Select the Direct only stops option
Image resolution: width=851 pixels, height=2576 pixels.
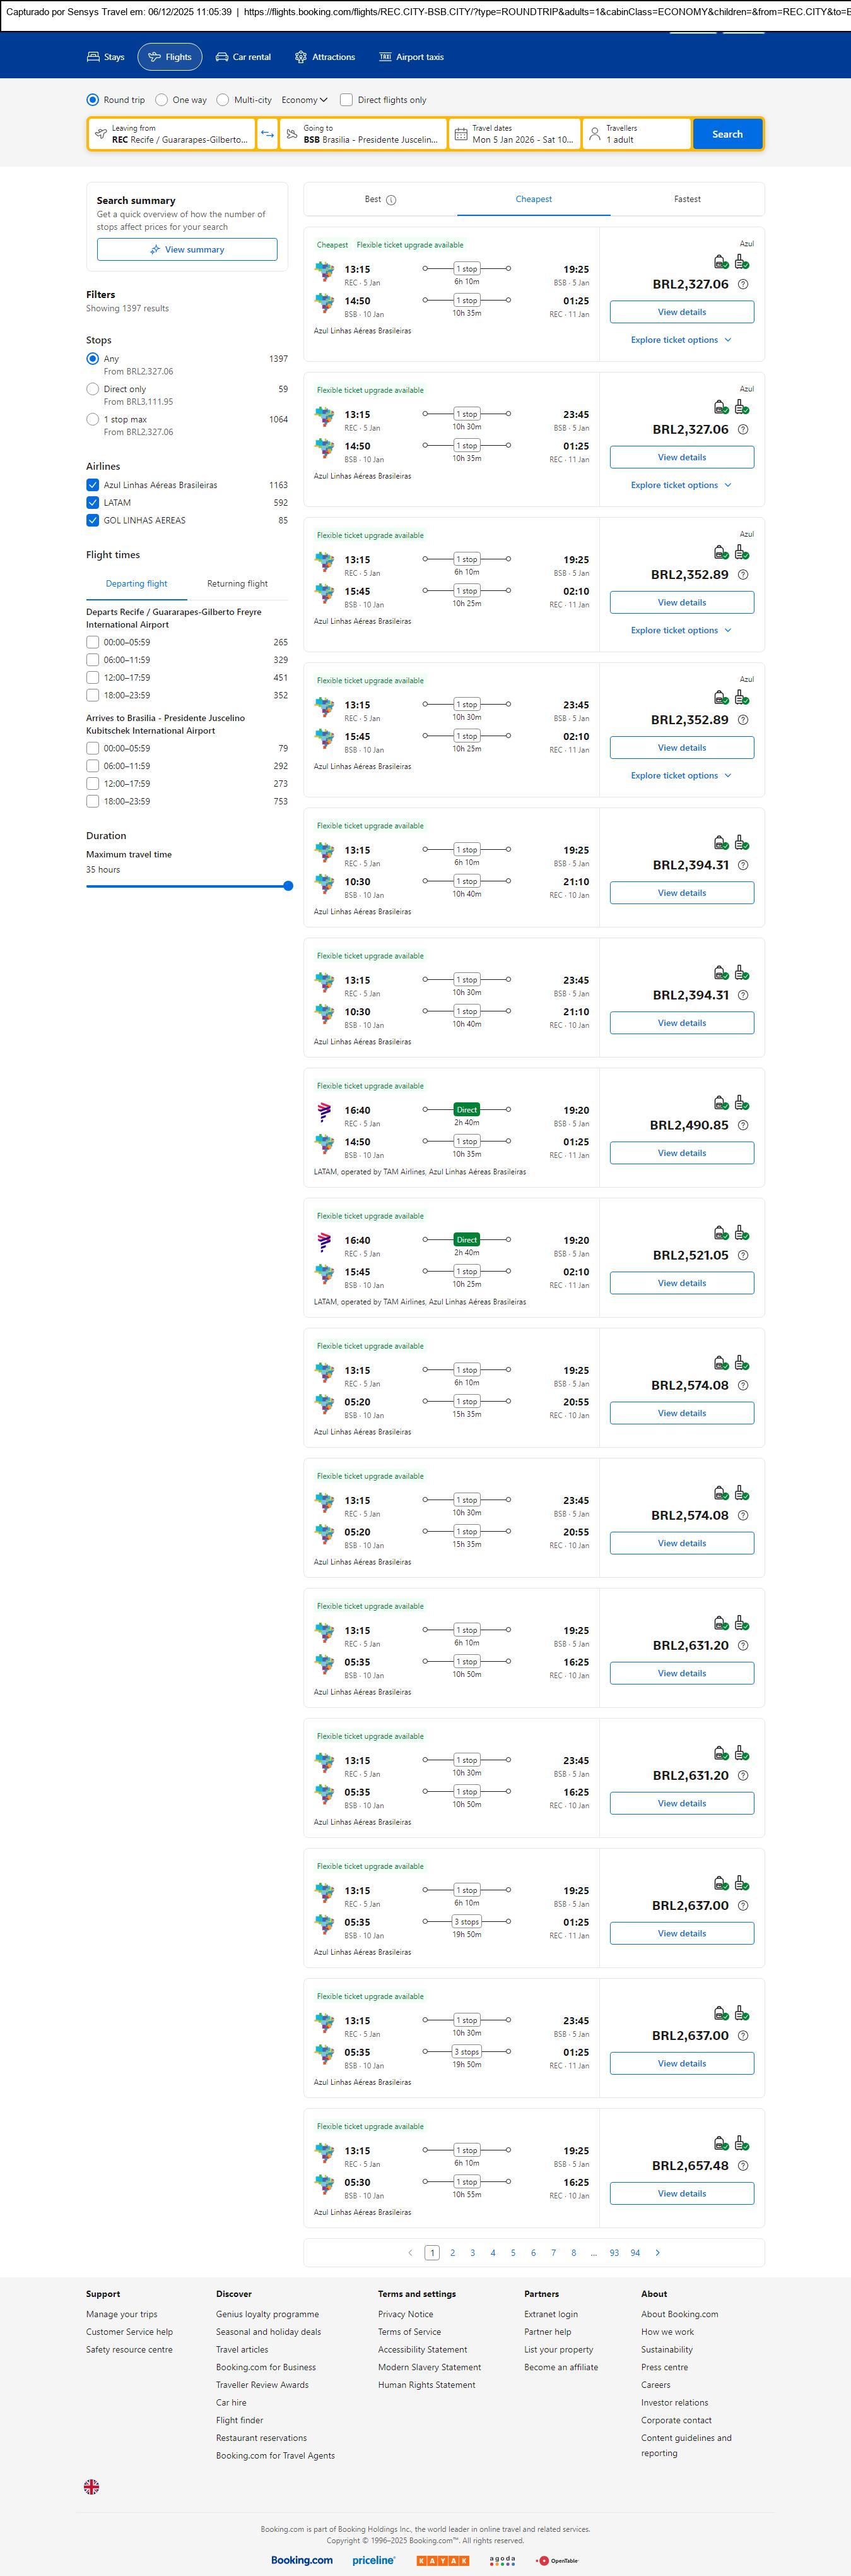pos(93,389)
